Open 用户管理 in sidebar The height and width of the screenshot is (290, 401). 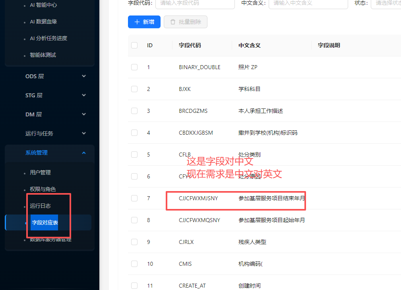point(40,172)
